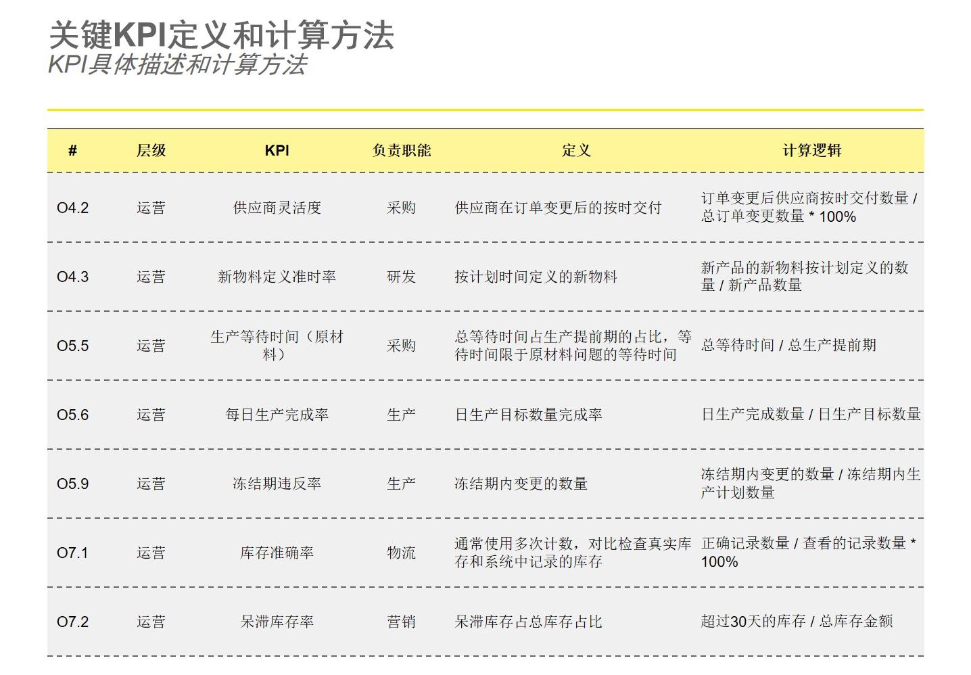Click 采购 in the O4.2 row

coord(401,208)
